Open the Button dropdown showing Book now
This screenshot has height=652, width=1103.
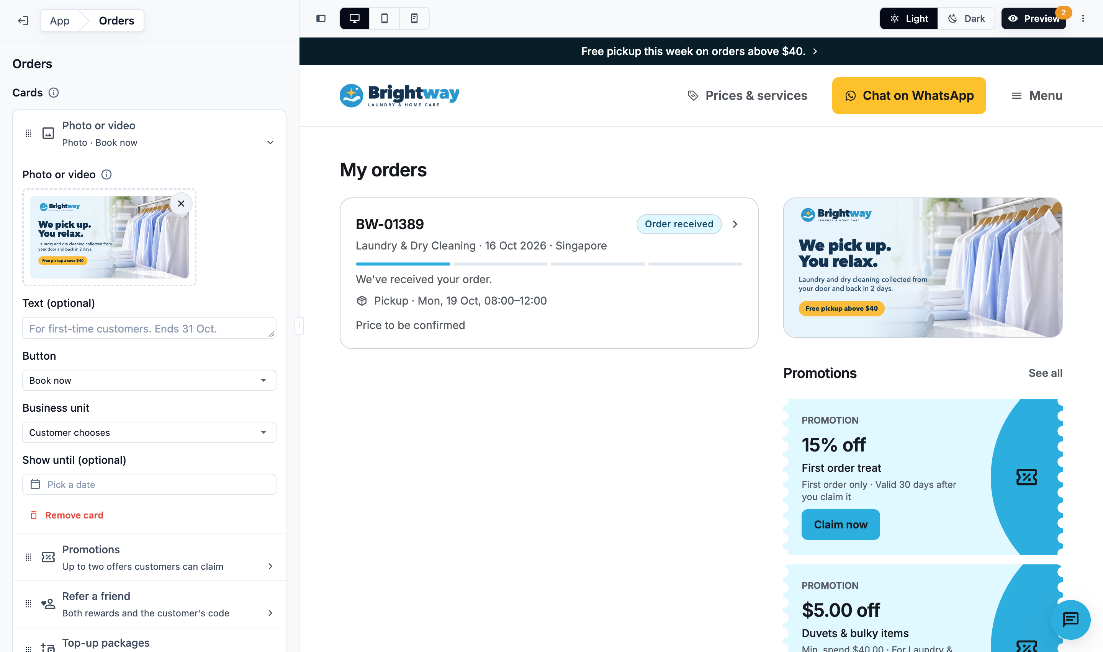(149, 380)
